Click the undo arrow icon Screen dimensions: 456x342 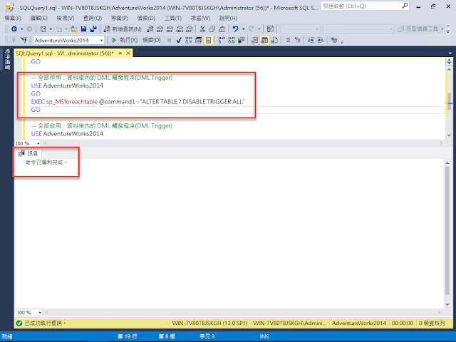235,28
